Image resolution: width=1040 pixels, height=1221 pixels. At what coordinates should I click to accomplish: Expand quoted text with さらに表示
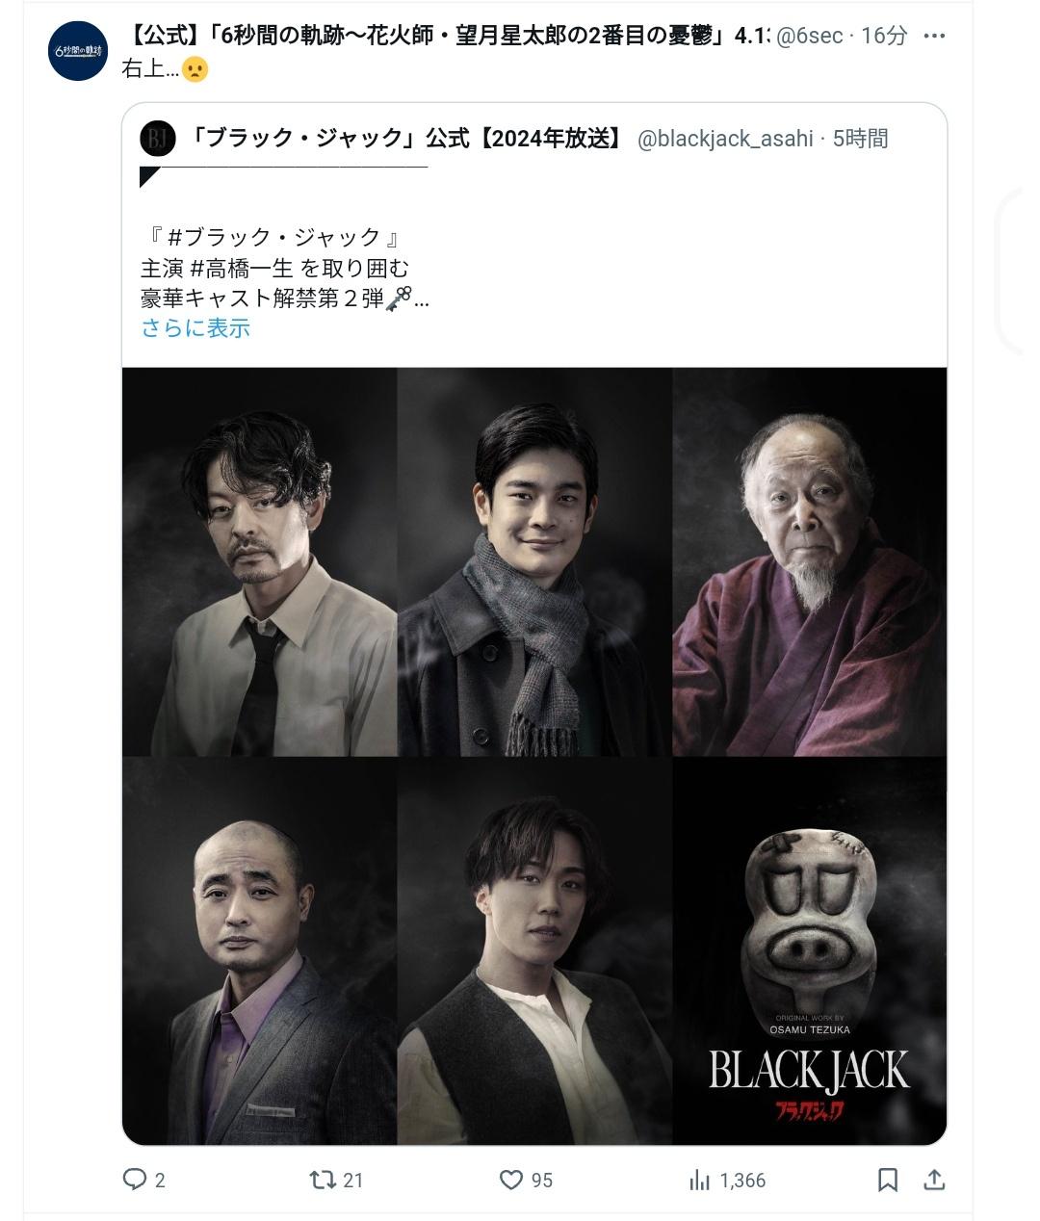point(195,328)
